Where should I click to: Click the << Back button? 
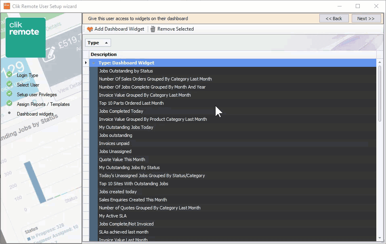coord(334,18)
